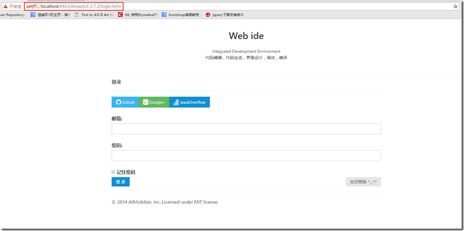
Task: Click the Web ide heading
Action: [x=246, y=36]
